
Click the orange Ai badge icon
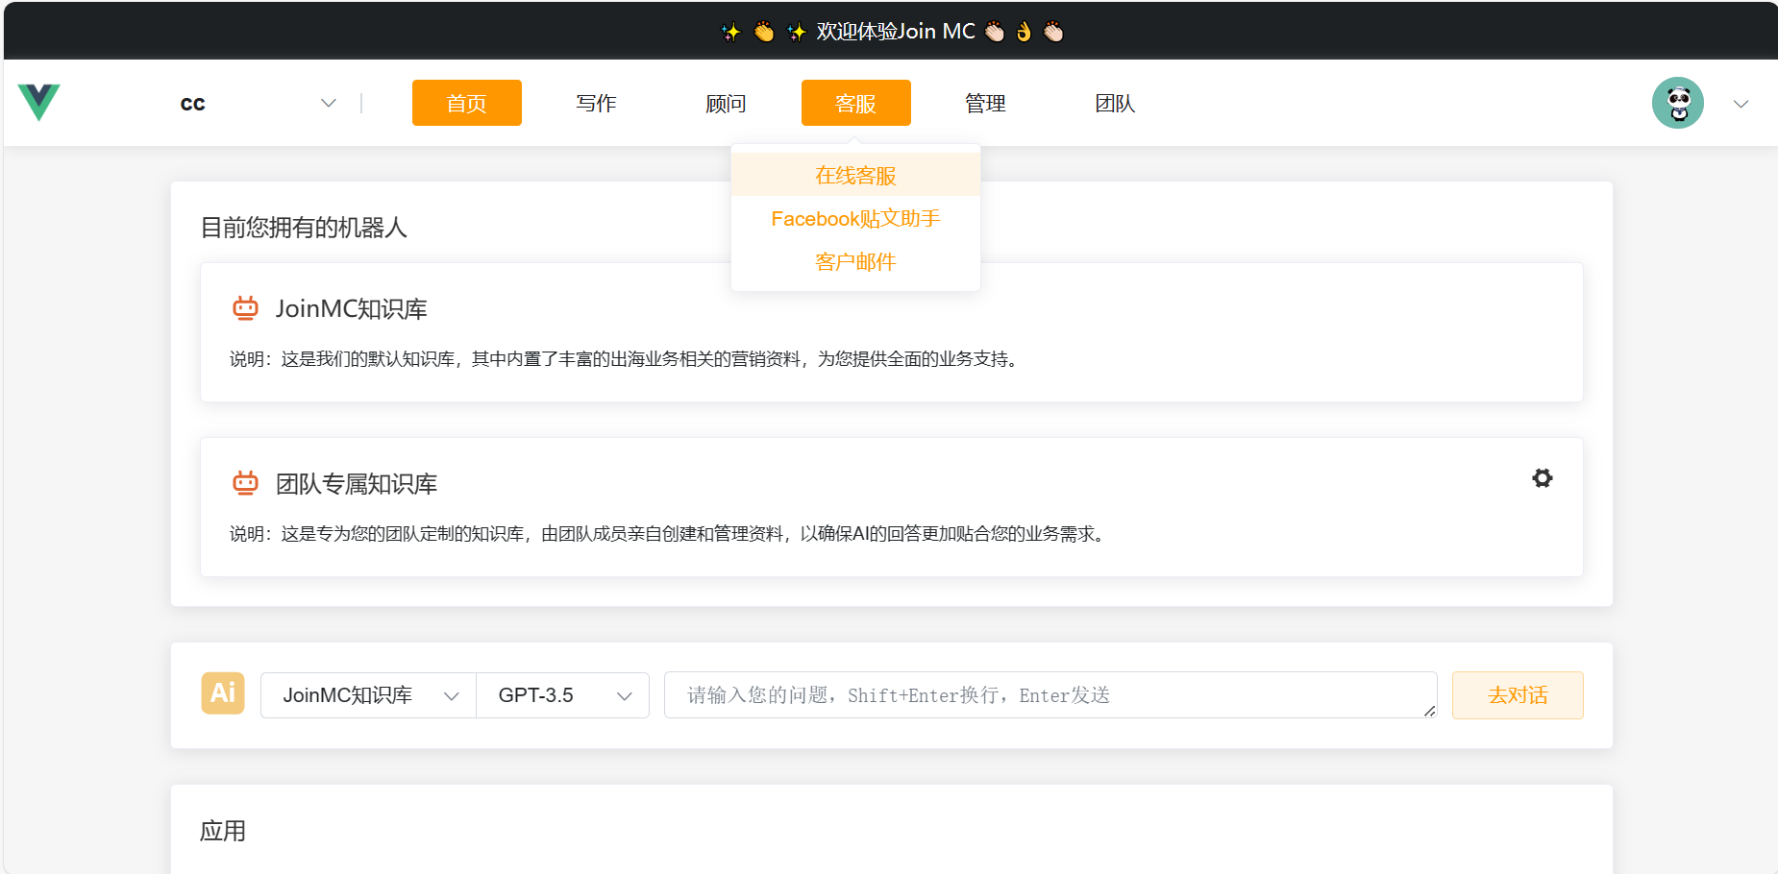tap(223, 693)
